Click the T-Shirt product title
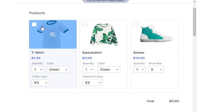 point(38,53)
